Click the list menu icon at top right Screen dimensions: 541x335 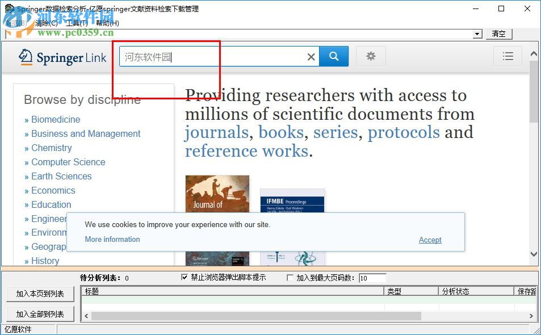click(508, 56)
